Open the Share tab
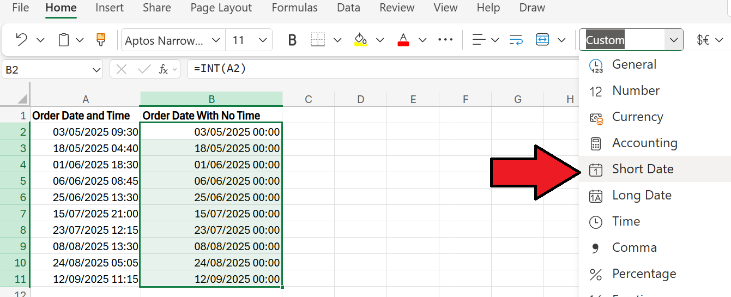Viewport: 731px width, 297px height. [157, 8]
